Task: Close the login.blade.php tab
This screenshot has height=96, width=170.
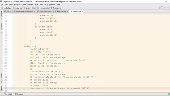Action: 52,11
